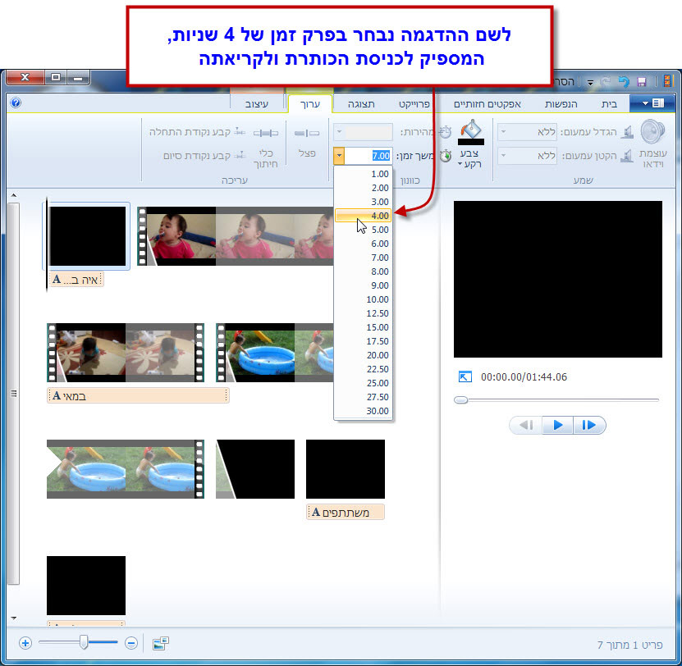Click the duration input field showing 7.00
This screenshot has width=682, height=666.
coord(368,156)
